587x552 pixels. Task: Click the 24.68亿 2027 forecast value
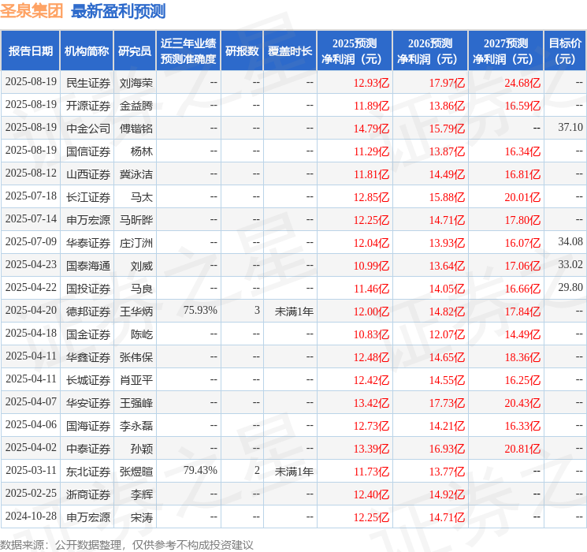(522, 83)
